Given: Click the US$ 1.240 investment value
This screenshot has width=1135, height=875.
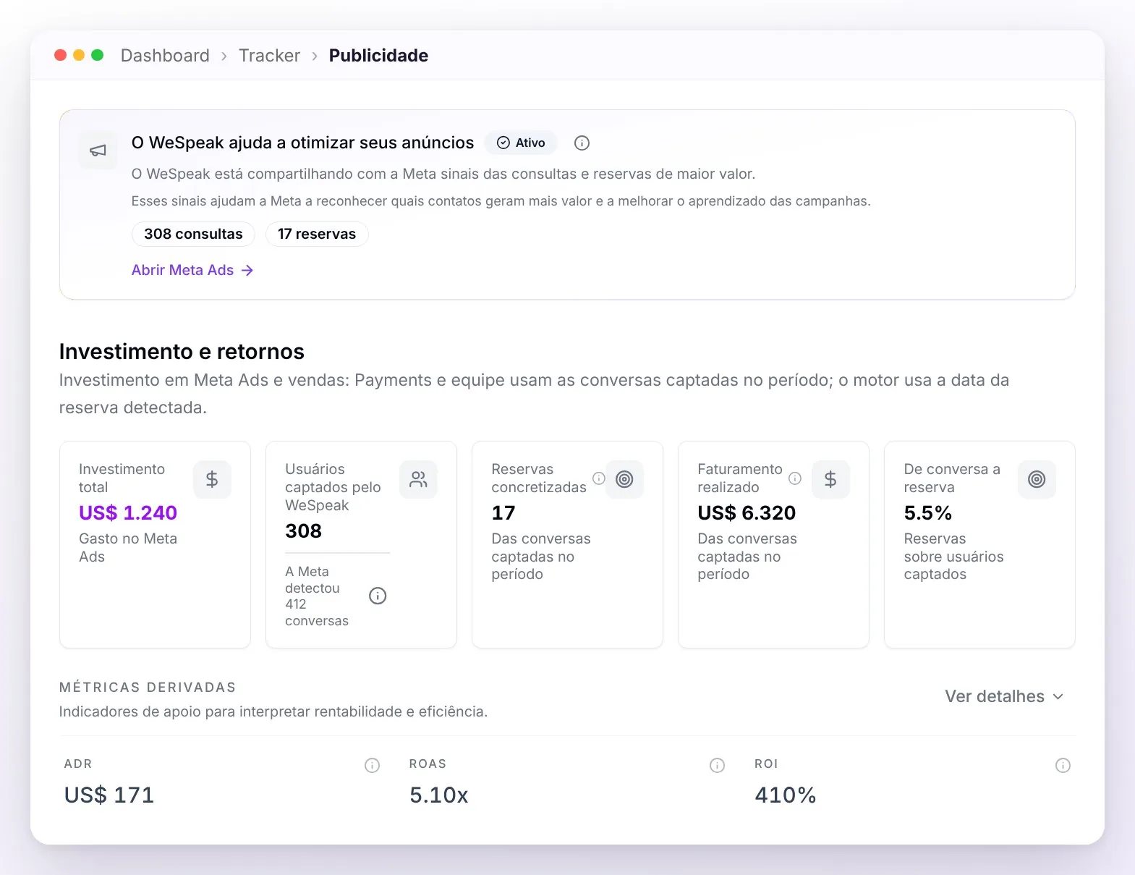Looking at the screenshot, I should coord(128,512).
